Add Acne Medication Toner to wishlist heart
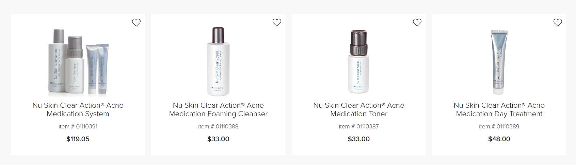Image resolution: width=576 pixels, height=165 pixels. 417,22
